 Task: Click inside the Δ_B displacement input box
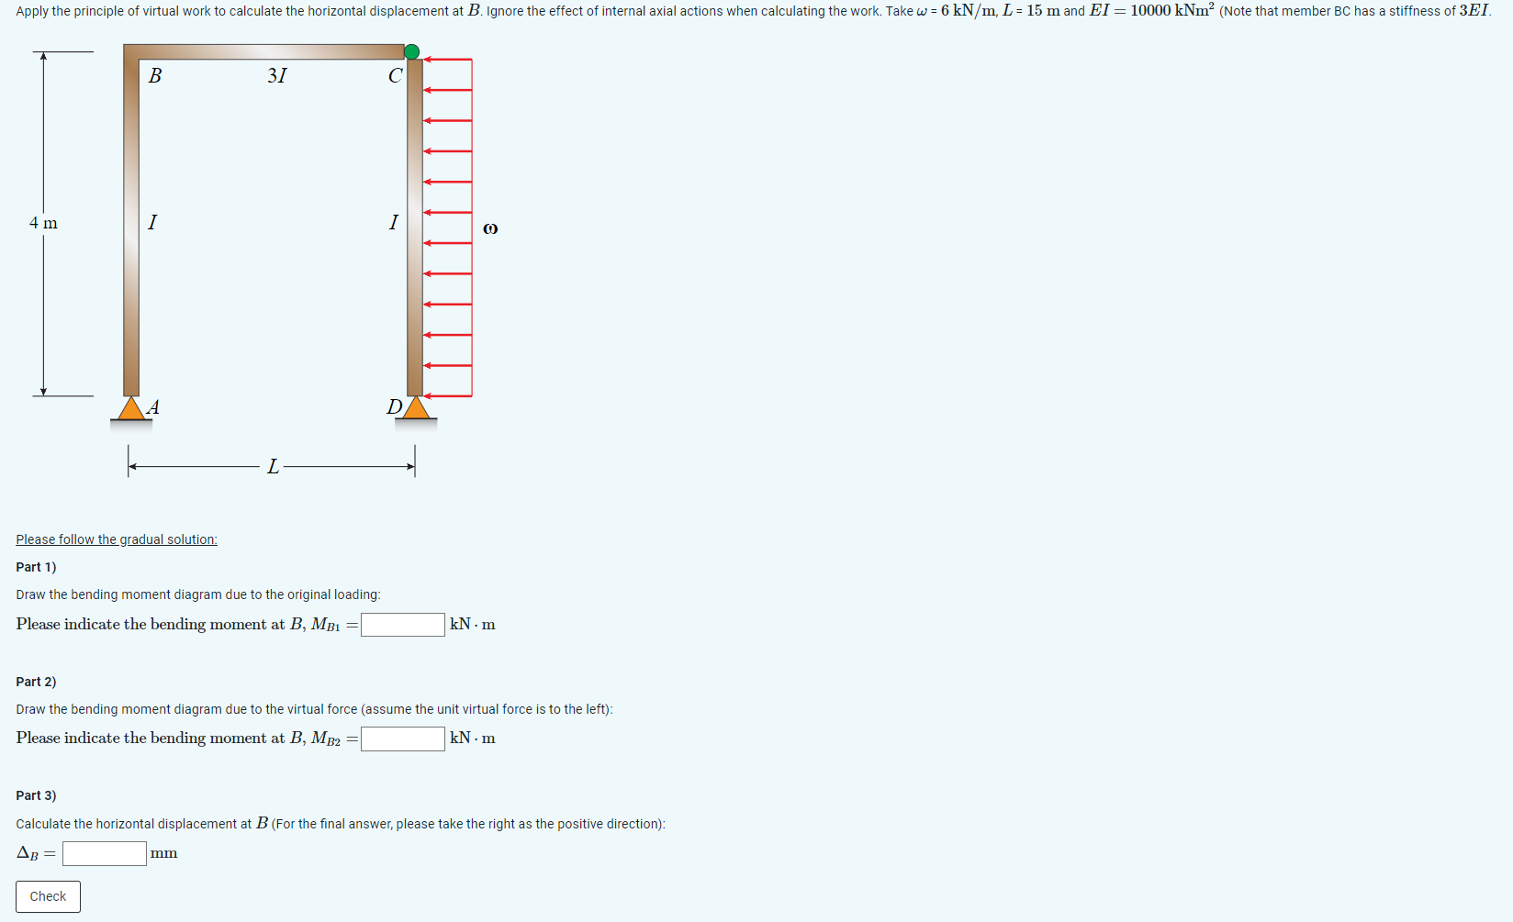(103, 853)
